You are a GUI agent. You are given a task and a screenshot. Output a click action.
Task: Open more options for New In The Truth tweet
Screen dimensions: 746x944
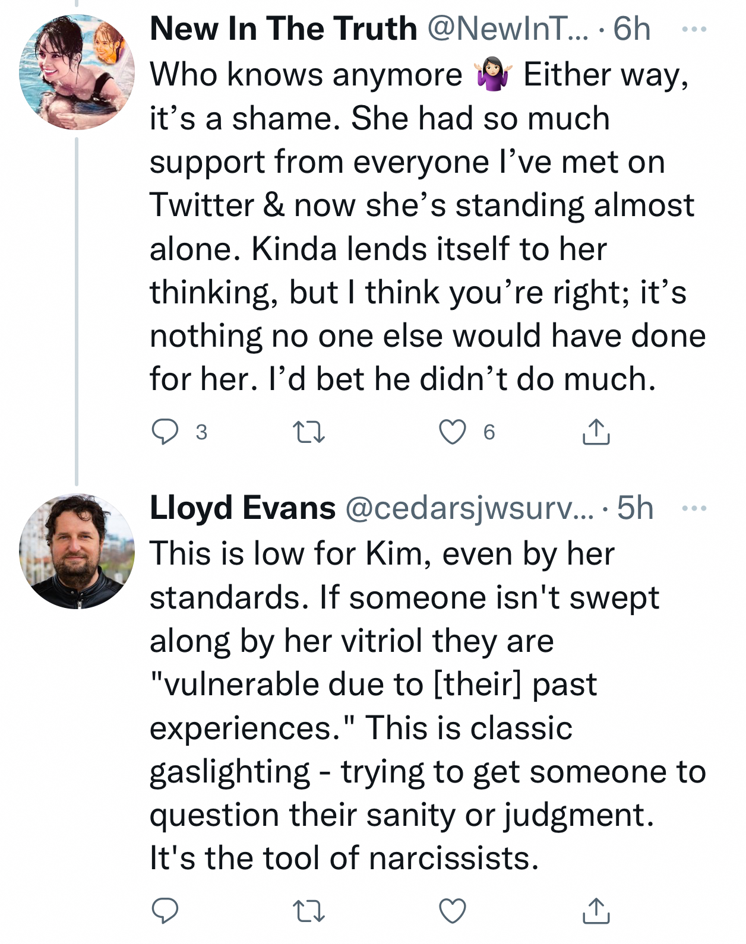click(694, 28)
